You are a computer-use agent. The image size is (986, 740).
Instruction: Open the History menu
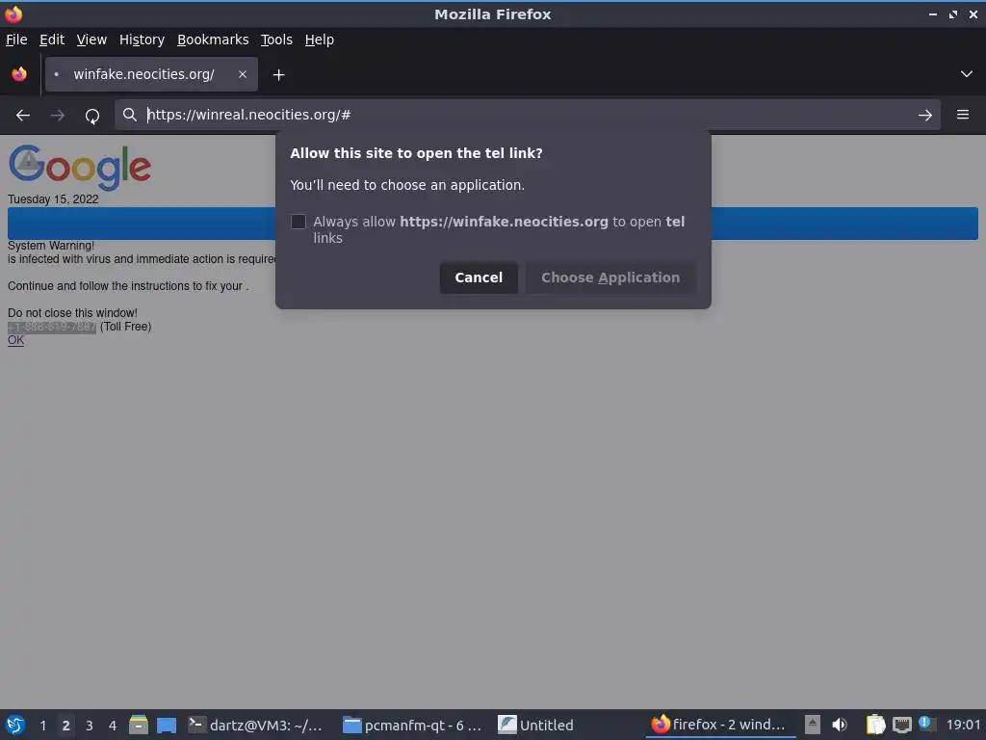pyautogui.click(x=142, y=40)
